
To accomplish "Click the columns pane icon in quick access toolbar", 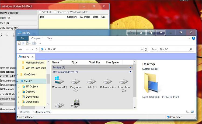I will (34, 43).
